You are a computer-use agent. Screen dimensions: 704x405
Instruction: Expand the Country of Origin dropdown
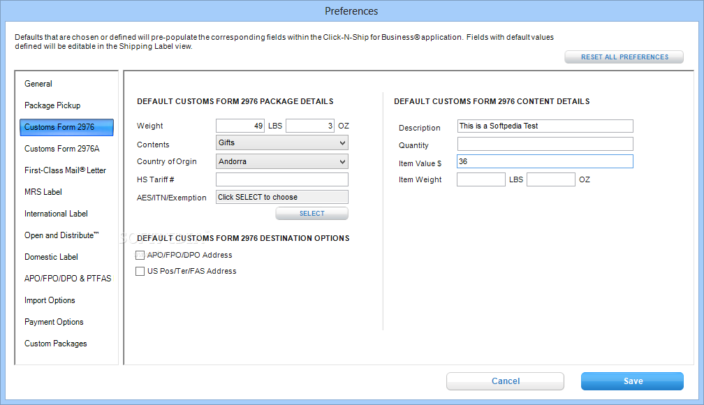click(x=282, y=161)
